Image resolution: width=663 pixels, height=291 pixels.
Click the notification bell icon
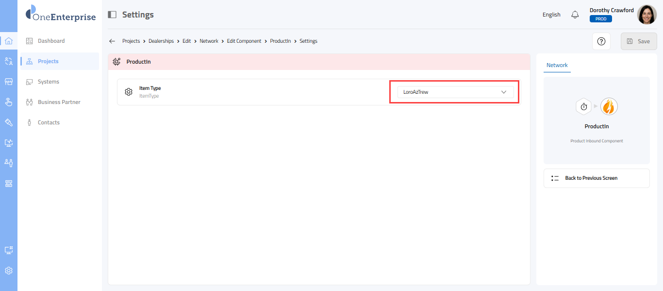pyautogui.click(x=575, y=15)
